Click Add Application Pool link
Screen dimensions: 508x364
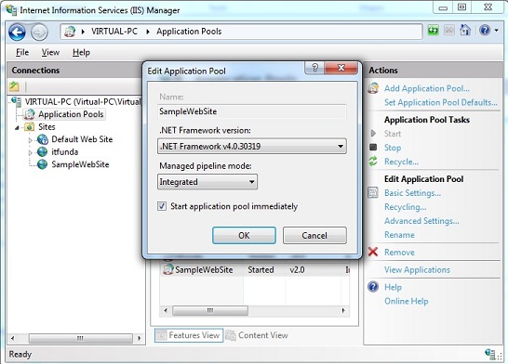click(x=427, y=88)
